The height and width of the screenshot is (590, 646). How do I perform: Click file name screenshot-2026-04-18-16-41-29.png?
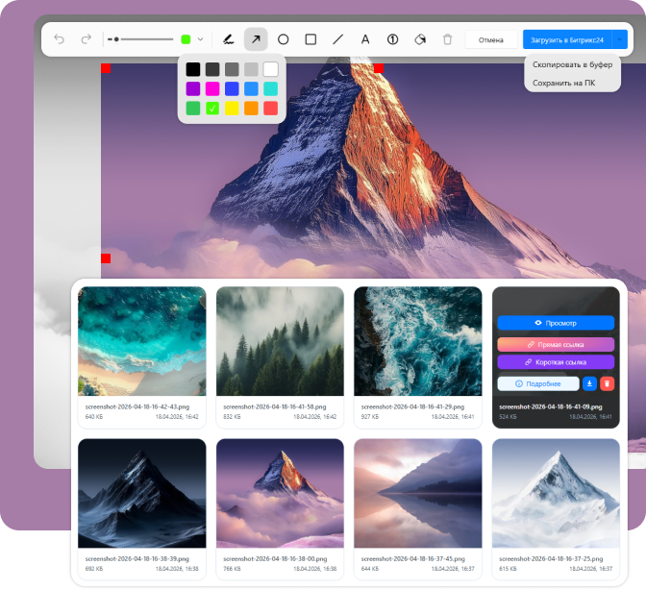(412, 406)
